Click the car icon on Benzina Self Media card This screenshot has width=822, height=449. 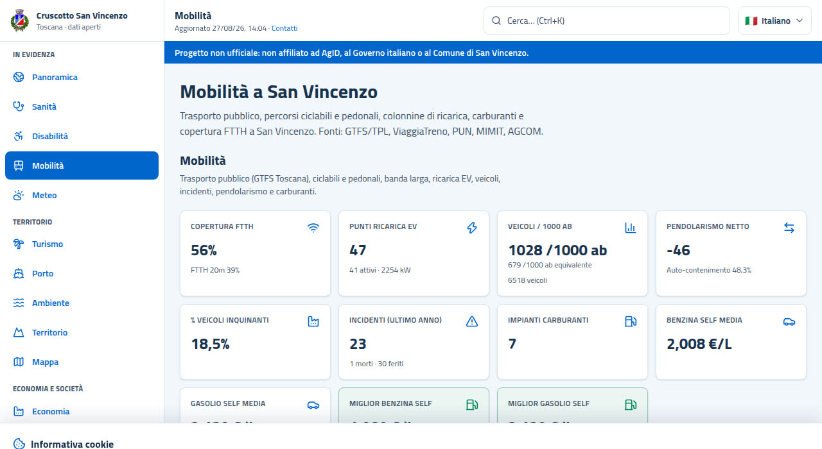[x=789, y=321]
